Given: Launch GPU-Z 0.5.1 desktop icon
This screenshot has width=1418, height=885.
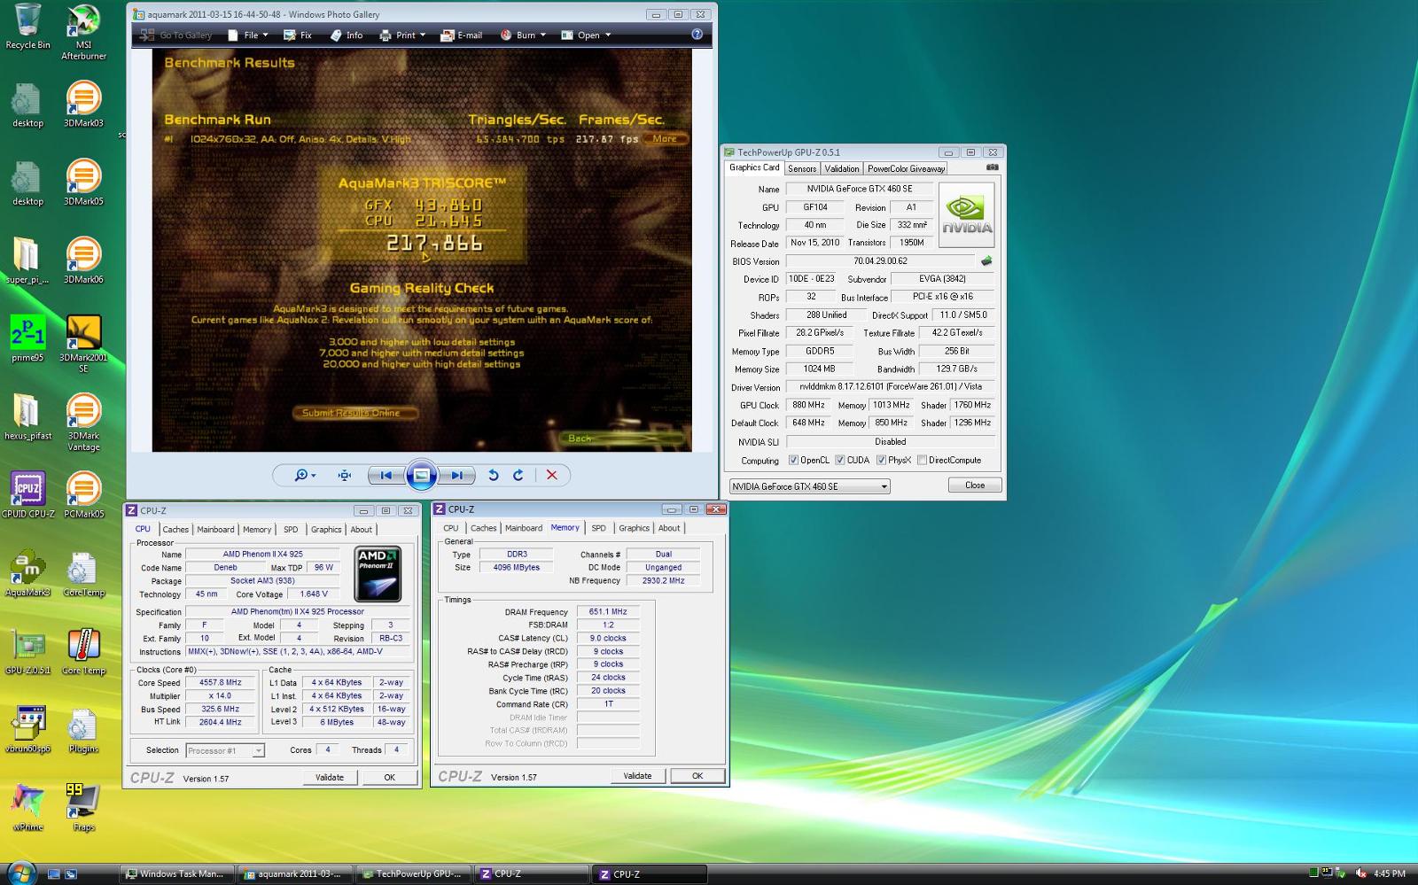Looking at the screenshot, I should 27,651.
